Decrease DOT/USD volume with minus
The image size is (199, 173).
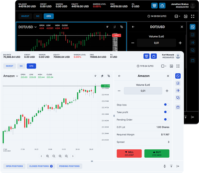(133, 43)
